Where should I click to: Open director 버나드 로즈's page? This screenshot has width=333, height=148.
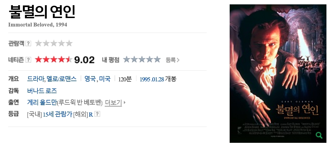pyautogui.click(x=42, y=91)
